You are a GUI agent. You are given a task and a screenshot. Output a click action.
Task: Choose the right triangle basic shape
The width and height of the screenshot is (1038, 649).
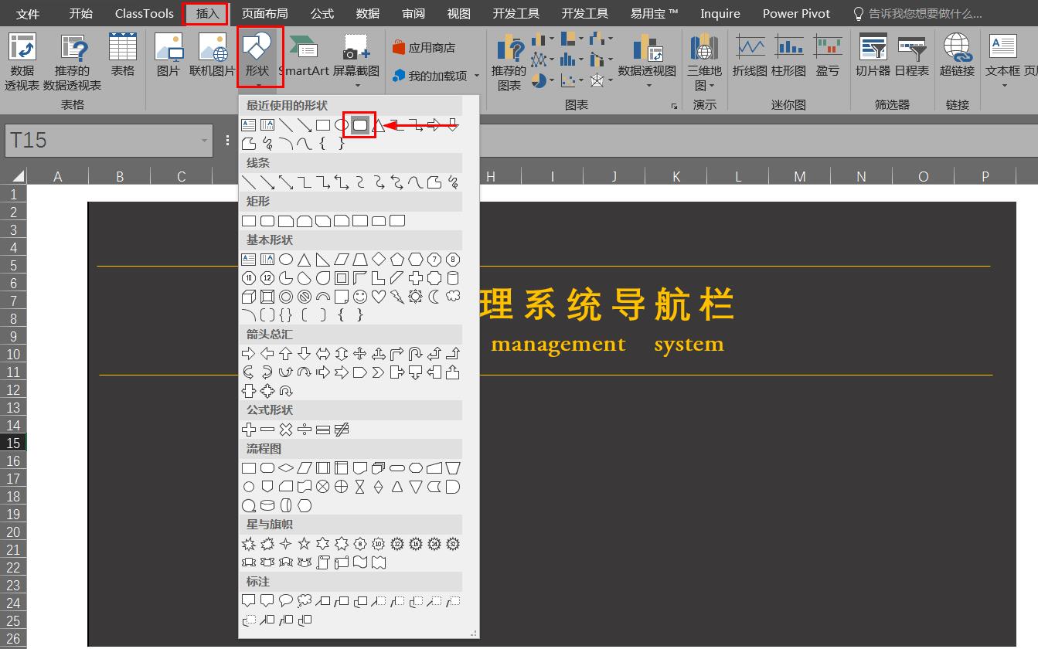coord(323,260)
